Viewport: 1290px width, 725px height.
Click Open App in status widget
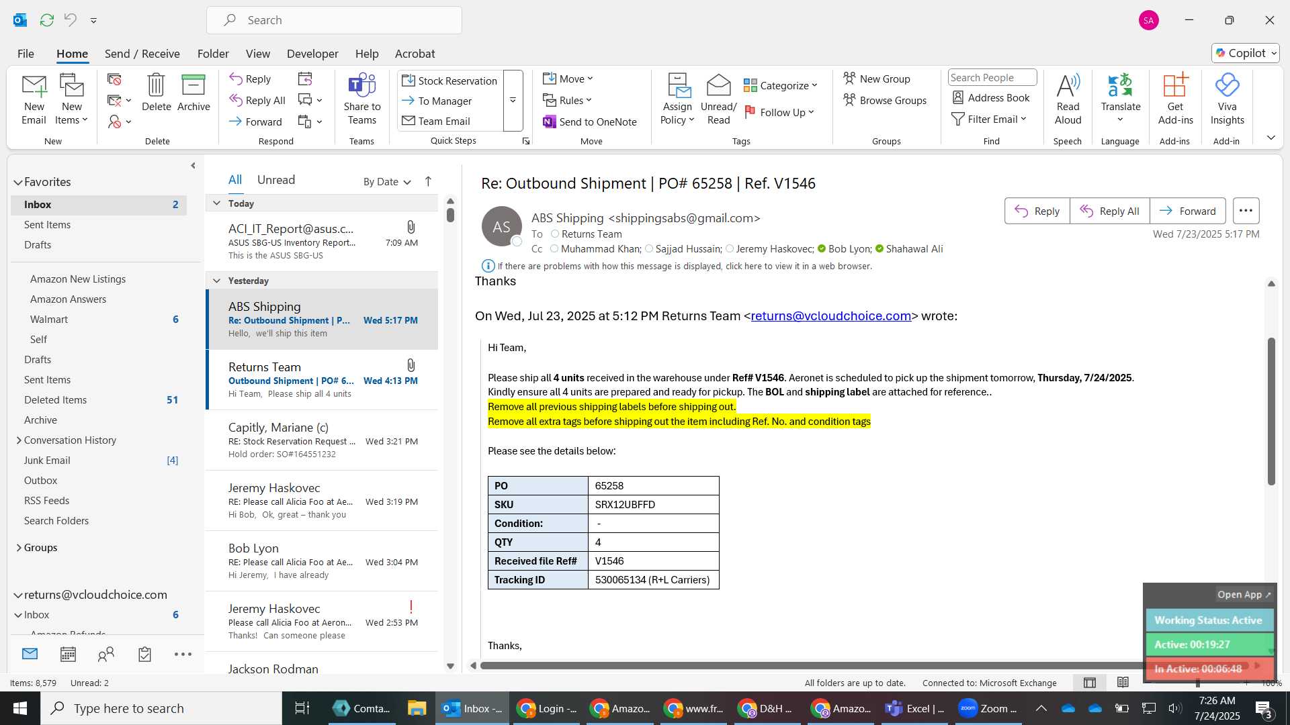tap(1244, 595)
